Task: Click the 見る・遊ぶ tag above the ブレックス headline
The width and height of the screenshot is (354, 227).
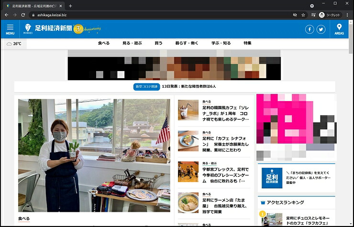Action: click(x=210, y=163)
